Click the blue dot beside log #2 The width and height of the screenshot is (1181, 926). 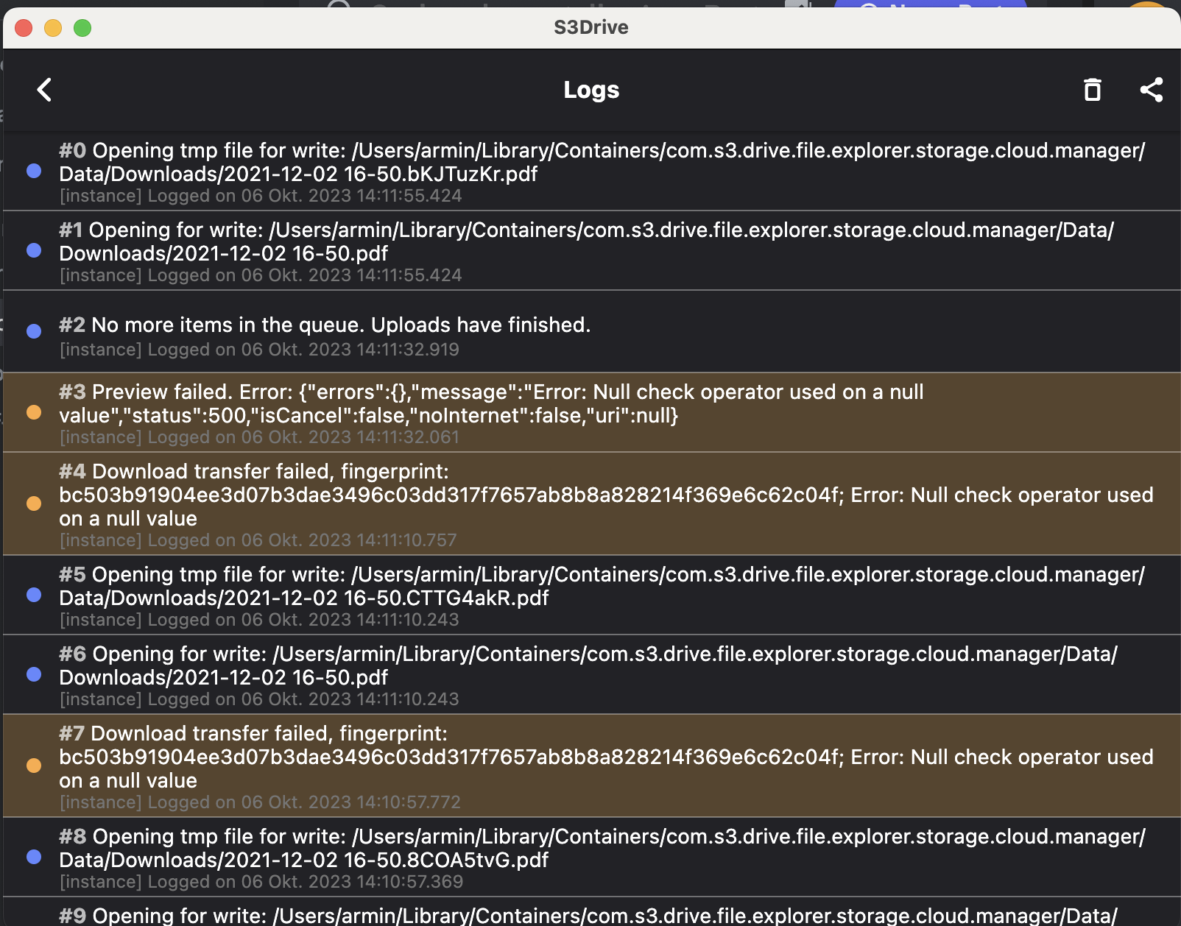coord(34,331)
